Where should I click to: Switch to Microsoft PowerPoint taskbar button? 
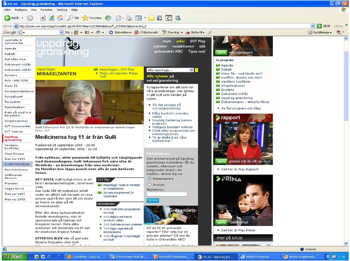[173, 257]
